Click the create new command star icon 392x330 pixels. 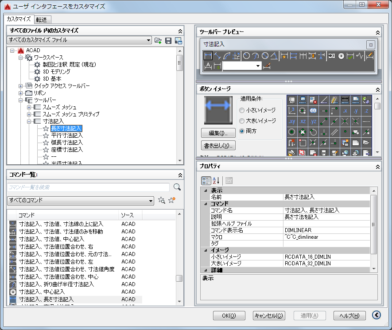click(x=172, y=200)
